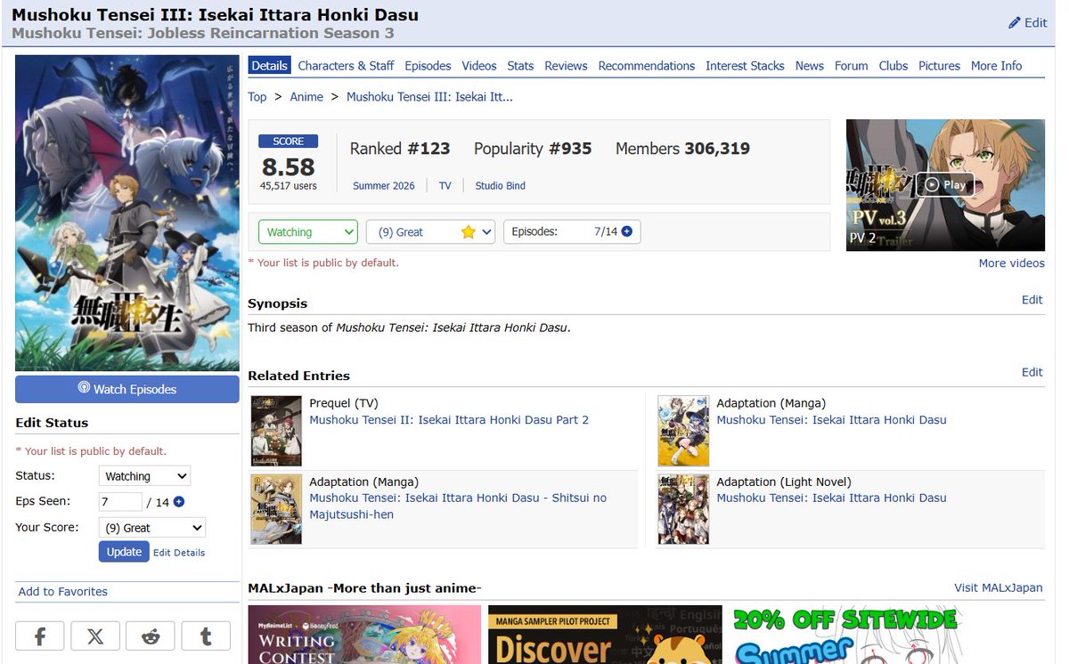Click Add to Favorites link
This screenshot has height=664, width=1069.
pyautogui.click(x=63, y=592)
